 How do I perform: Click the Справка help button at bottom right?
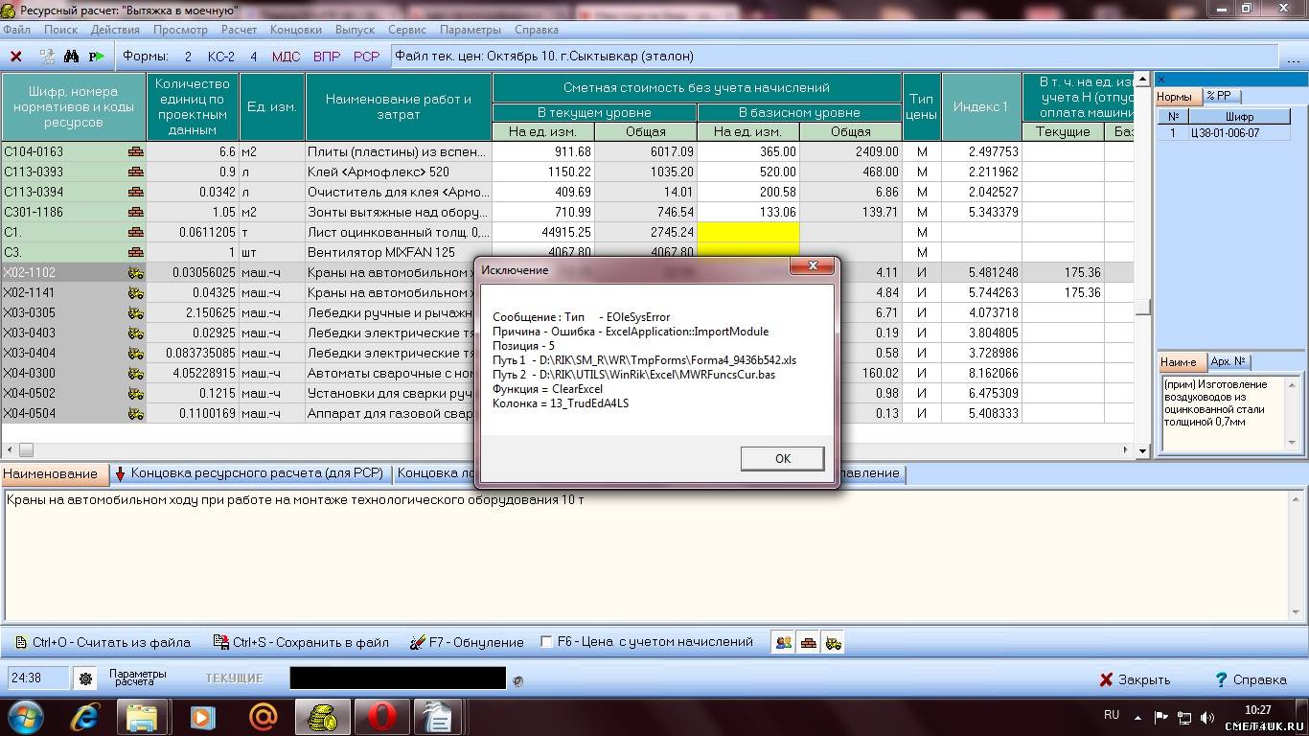pyautogui.click(x=1251, y=679)
